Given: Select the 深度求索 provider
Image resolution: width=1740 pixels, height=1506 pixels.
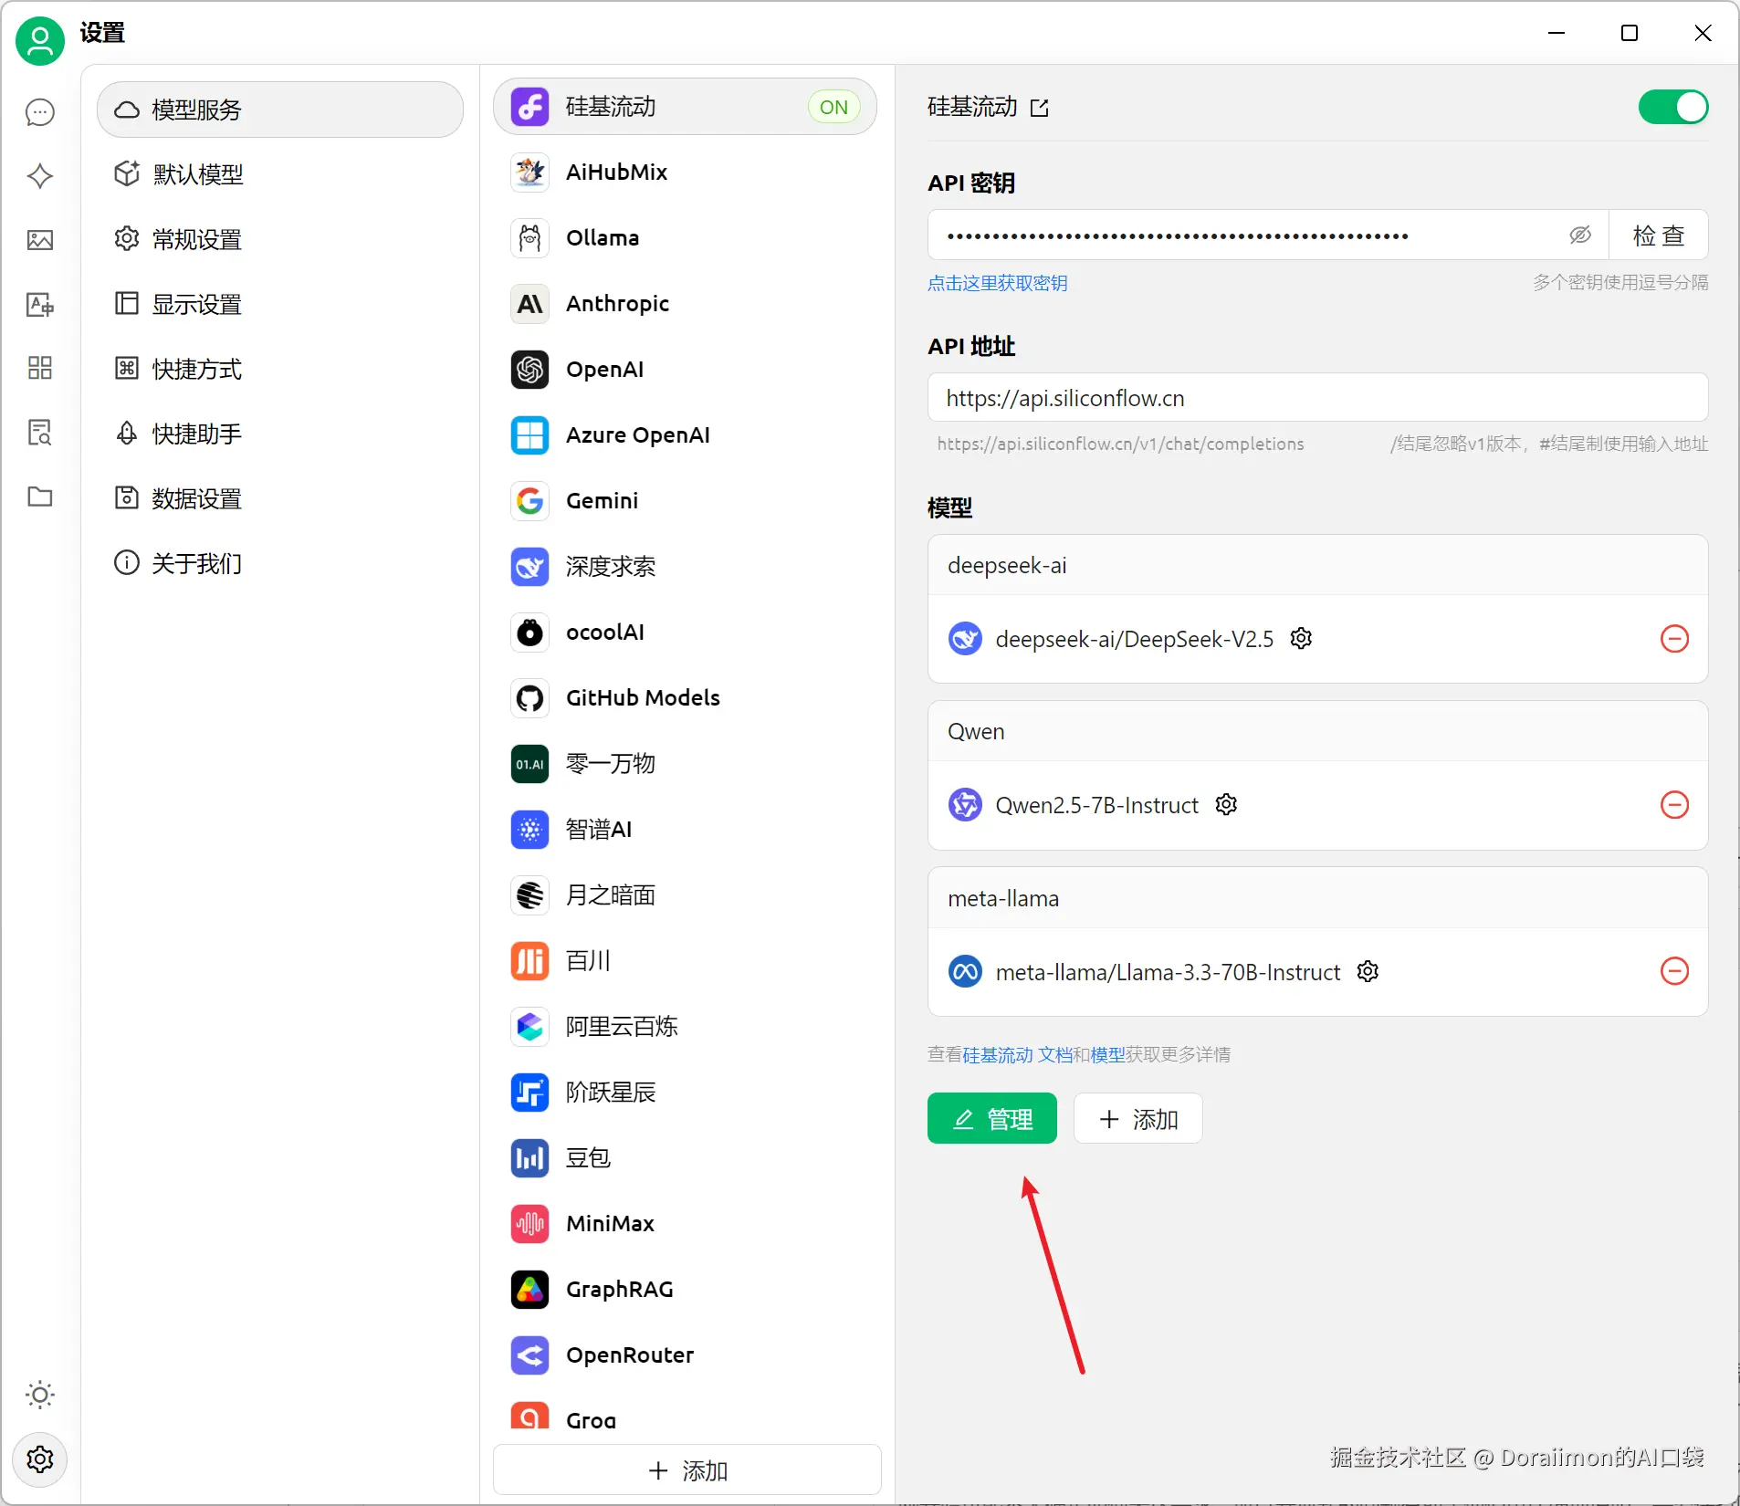Looking at the screenshot, I should coord(685,567).
